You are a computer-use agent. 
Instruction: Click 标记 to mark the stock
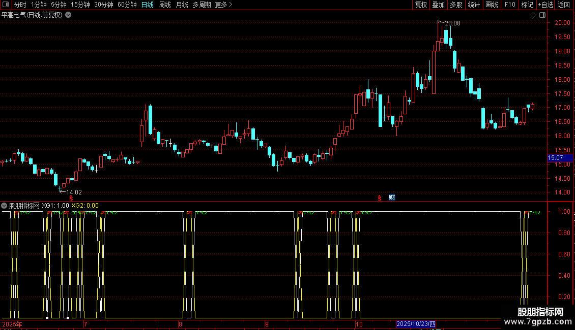(527, 5)
